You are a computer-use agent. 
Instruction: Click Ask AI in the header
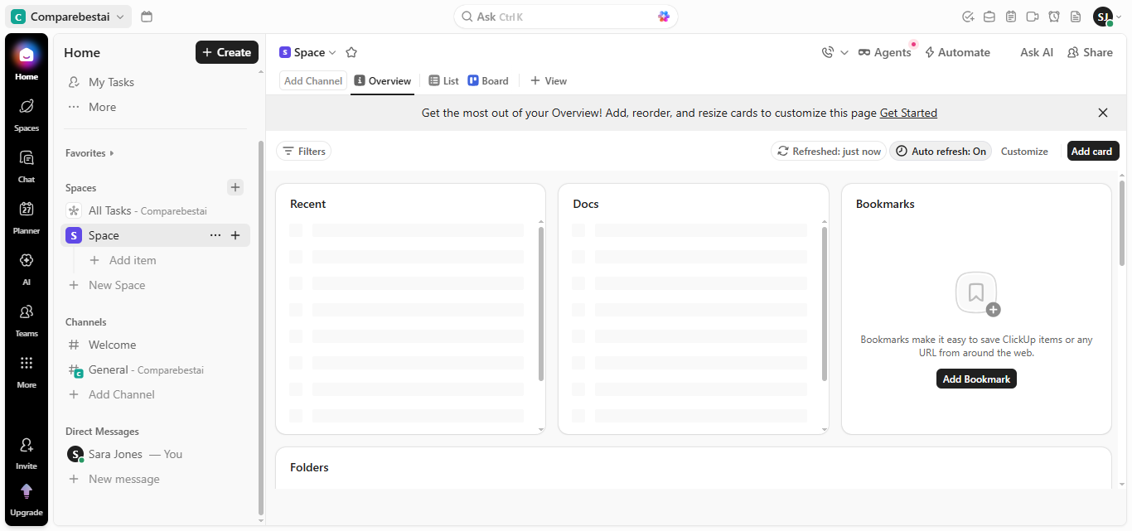tap(1037, 52)
